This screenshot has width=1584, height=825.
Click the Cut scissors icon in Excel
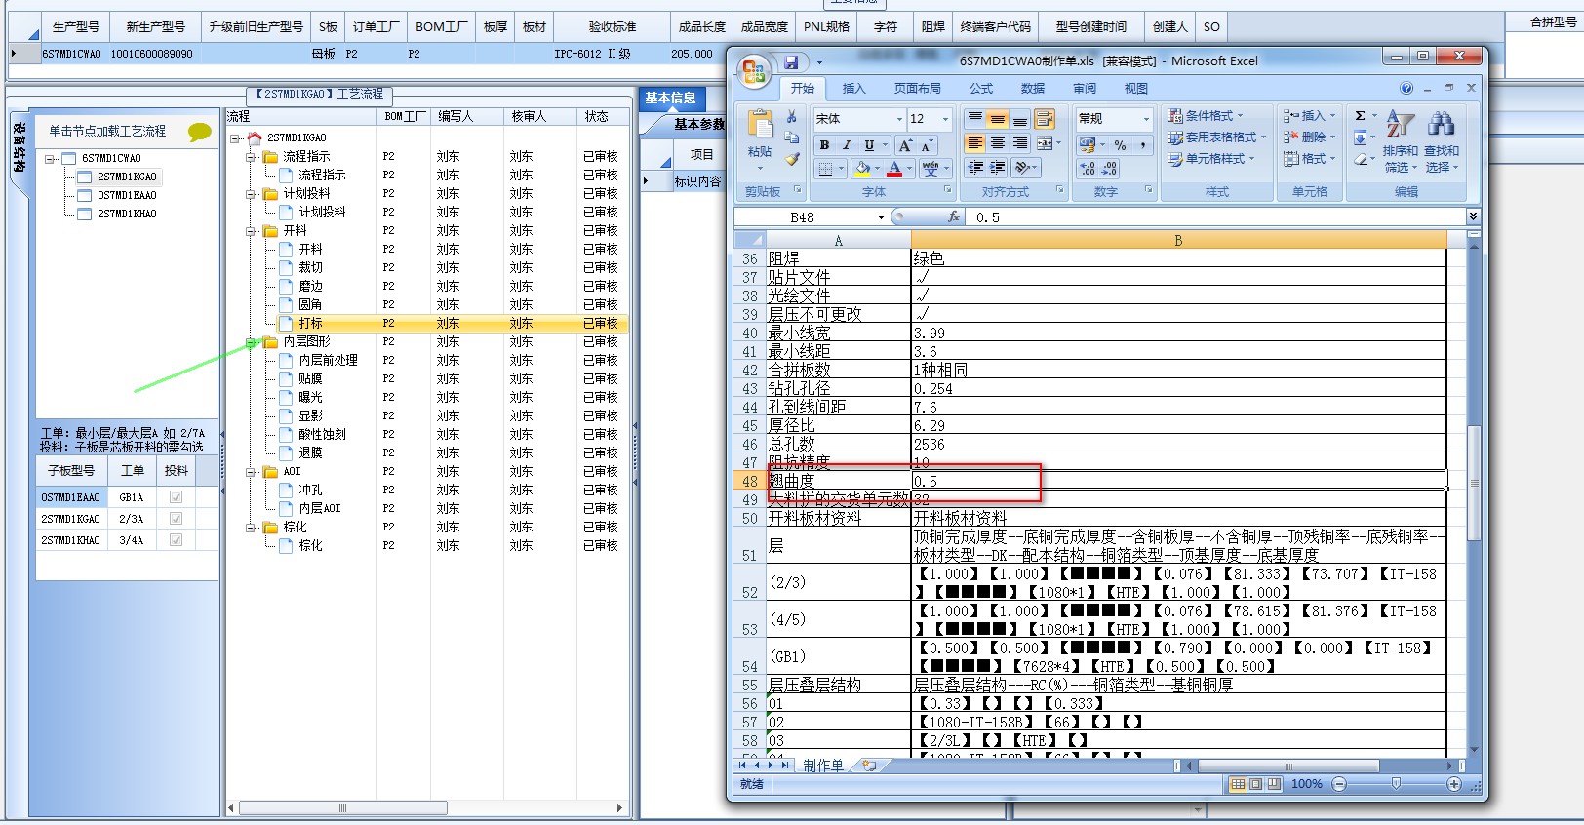point(792,117)
